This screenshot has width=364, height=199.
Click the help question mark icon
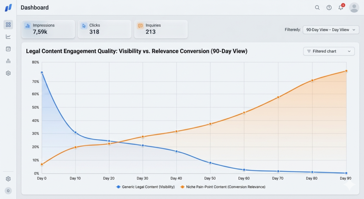pos(329,8)
